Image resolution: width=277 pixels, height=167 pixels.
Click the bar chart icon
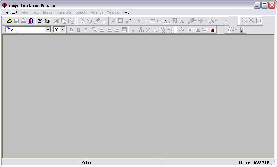(212, 30)
